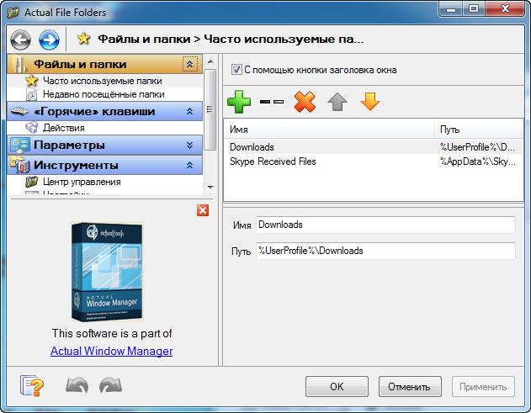
Task: Click the %AppData%\Sky... path cell
Action: [477, 161]
